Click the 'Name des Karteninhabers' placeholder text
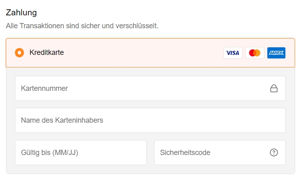This screenshot has height=178, width=300. [62, 120]
